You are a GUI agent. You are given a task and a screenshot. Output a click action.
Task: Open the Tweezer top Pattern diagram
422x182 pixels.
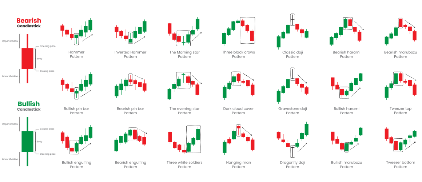[401, 86]
